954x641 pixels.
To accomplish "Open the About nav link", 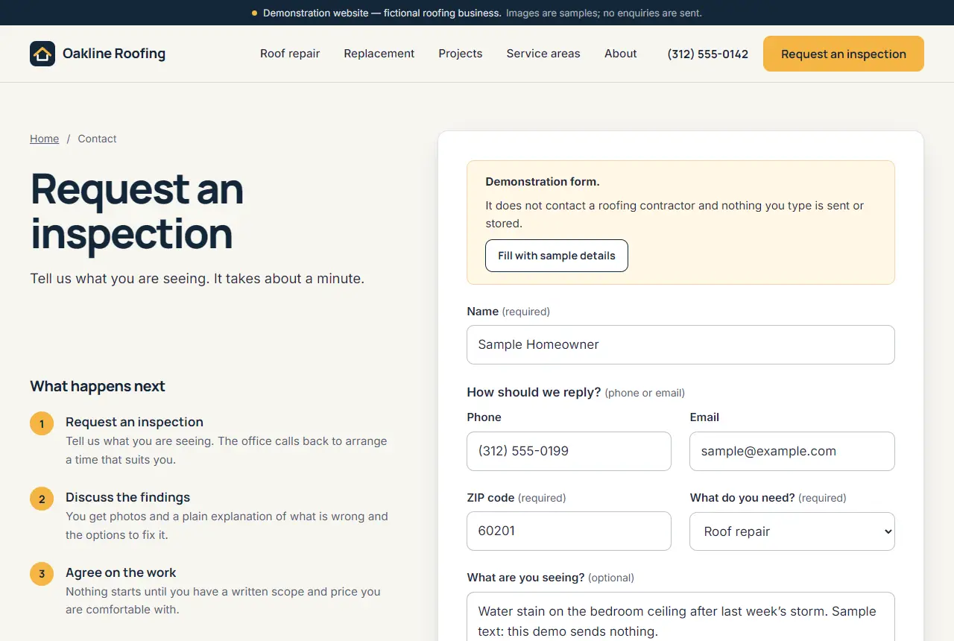I will (621, 54).
